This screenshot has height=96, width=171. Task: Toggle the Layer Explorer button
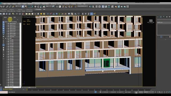tap(99, 7)
